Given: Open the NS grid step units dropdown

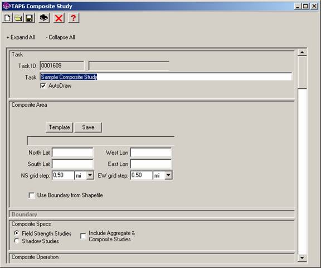Looking at the screenshot, I should click(90, 175).
